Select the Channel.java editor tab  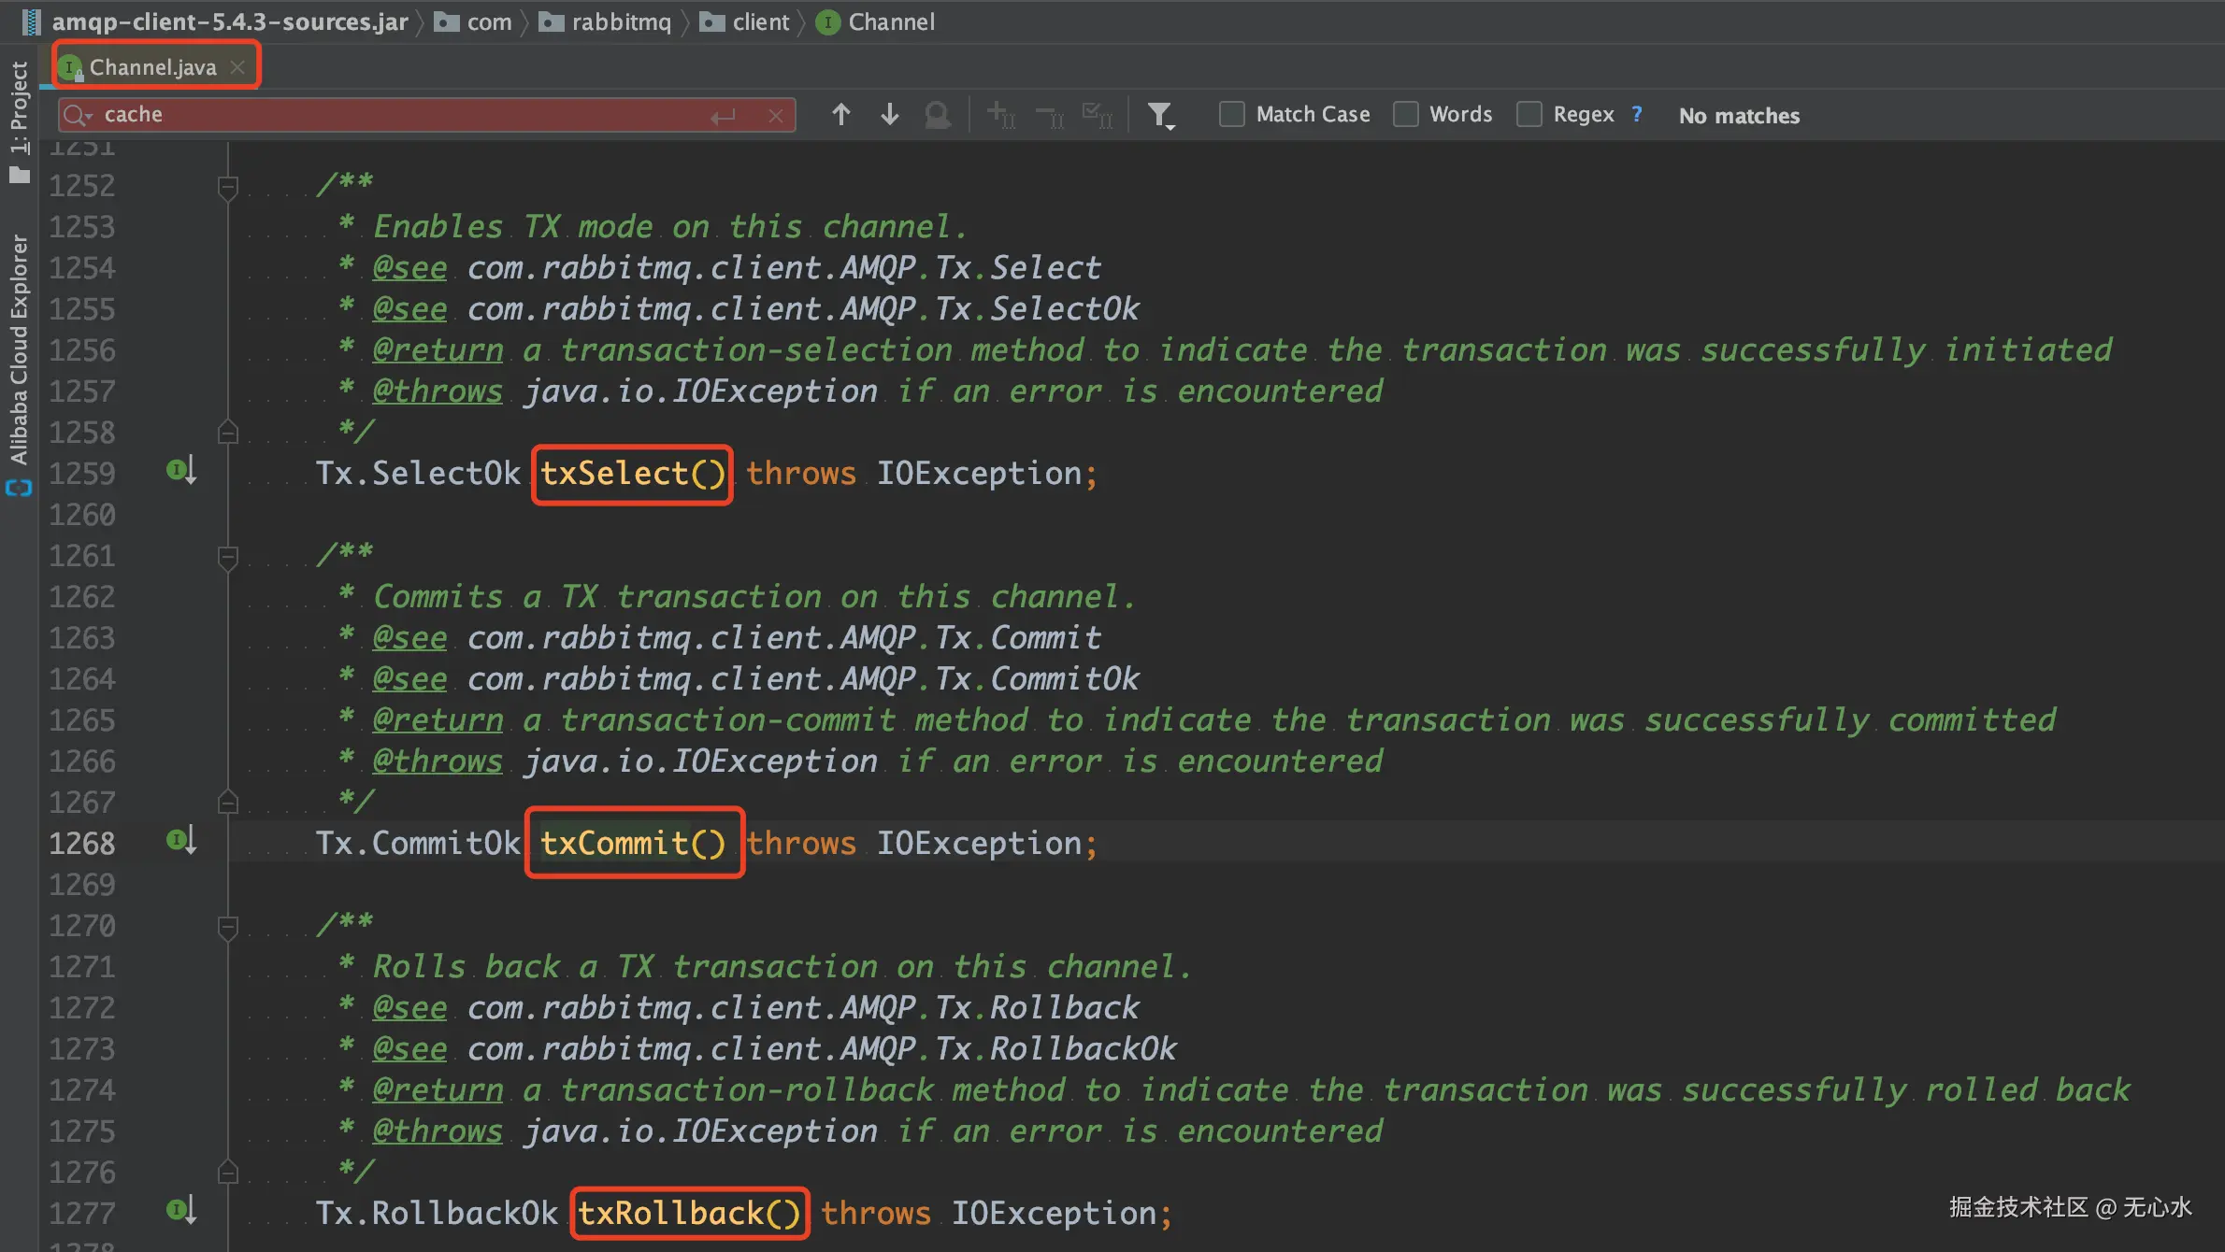[x=152, y=67]
